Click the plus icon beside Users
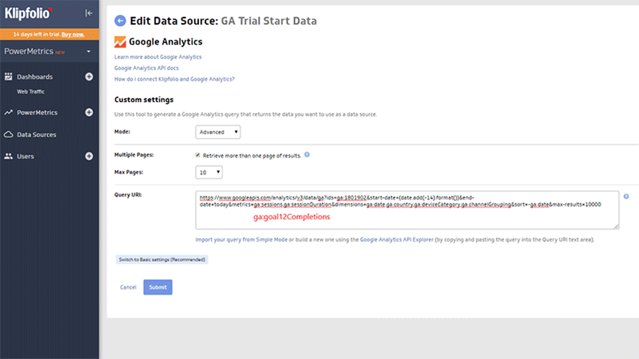This screenshot has height=359, width=639. [89, 156]
